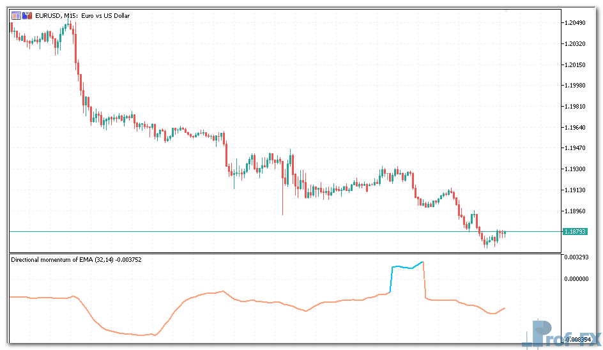The height and width of the screenshot is (350, 603).
Task: Click the 0.000000 indicator scale label
Action: click(x=575, y=278)
